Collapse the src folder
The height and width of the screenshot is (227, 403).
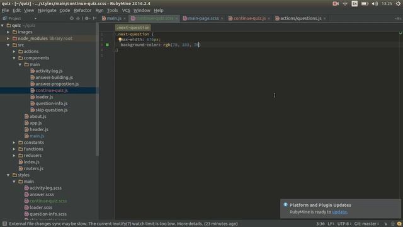pos(8,45)
